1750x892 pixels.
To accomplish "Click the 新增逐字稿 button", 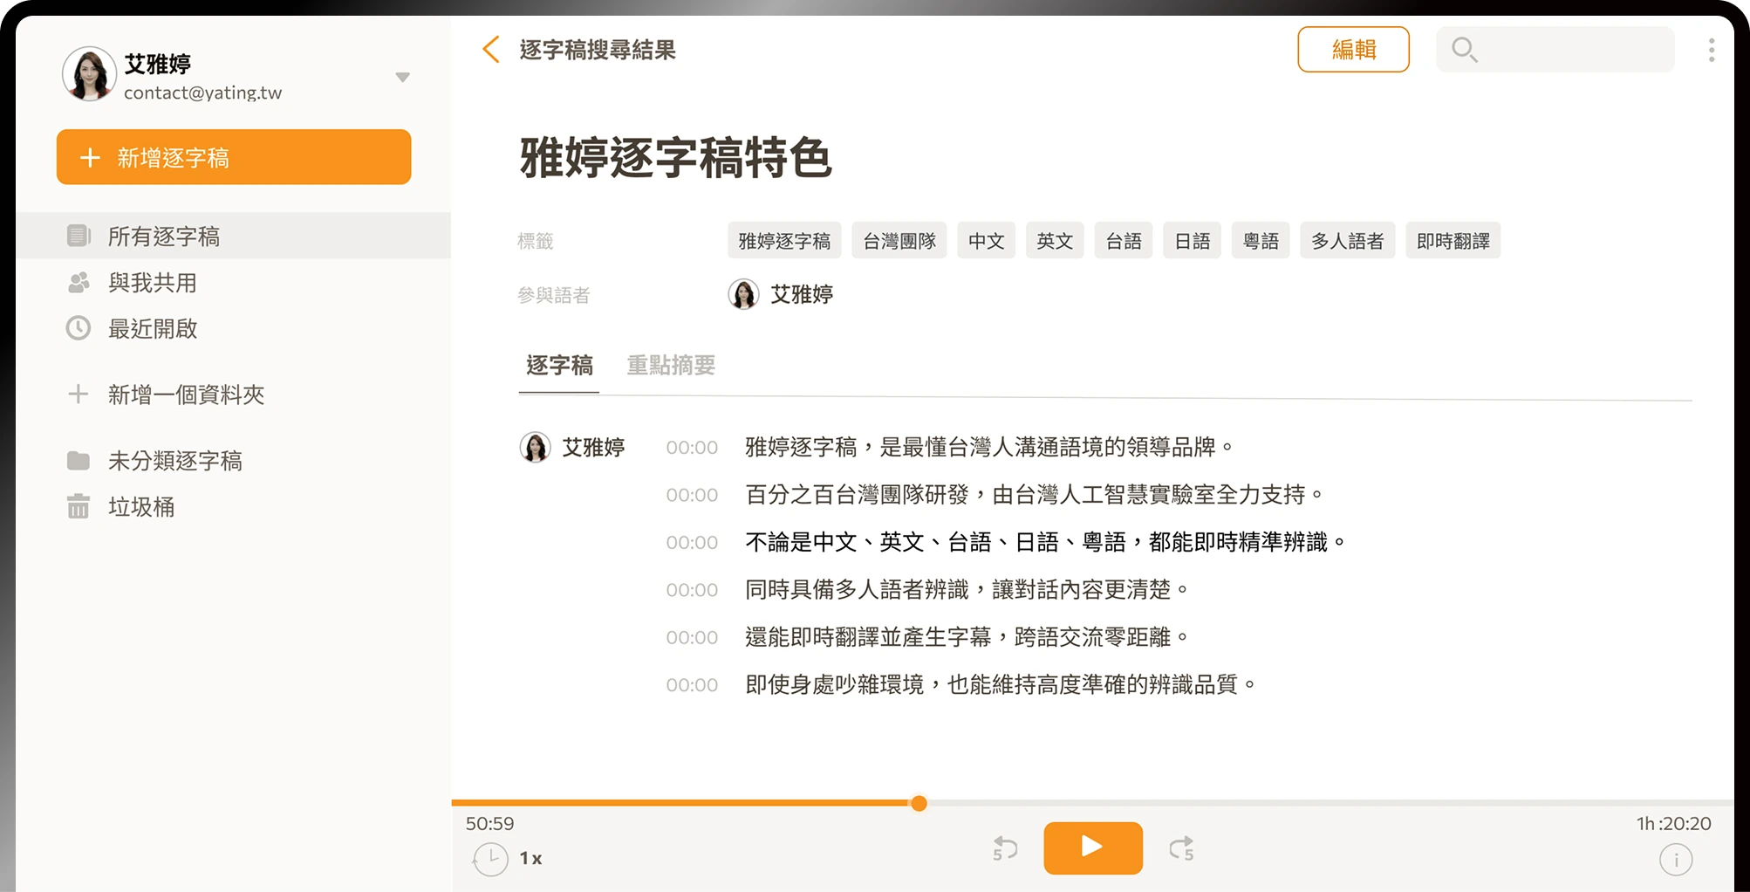I will (x=234, y=157).
